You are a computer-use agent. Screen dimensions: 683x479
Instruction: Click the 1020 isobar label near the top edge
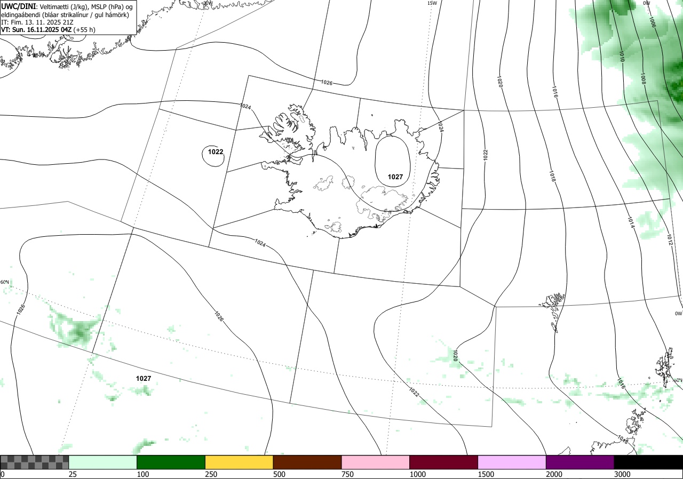tap(500, 82)
